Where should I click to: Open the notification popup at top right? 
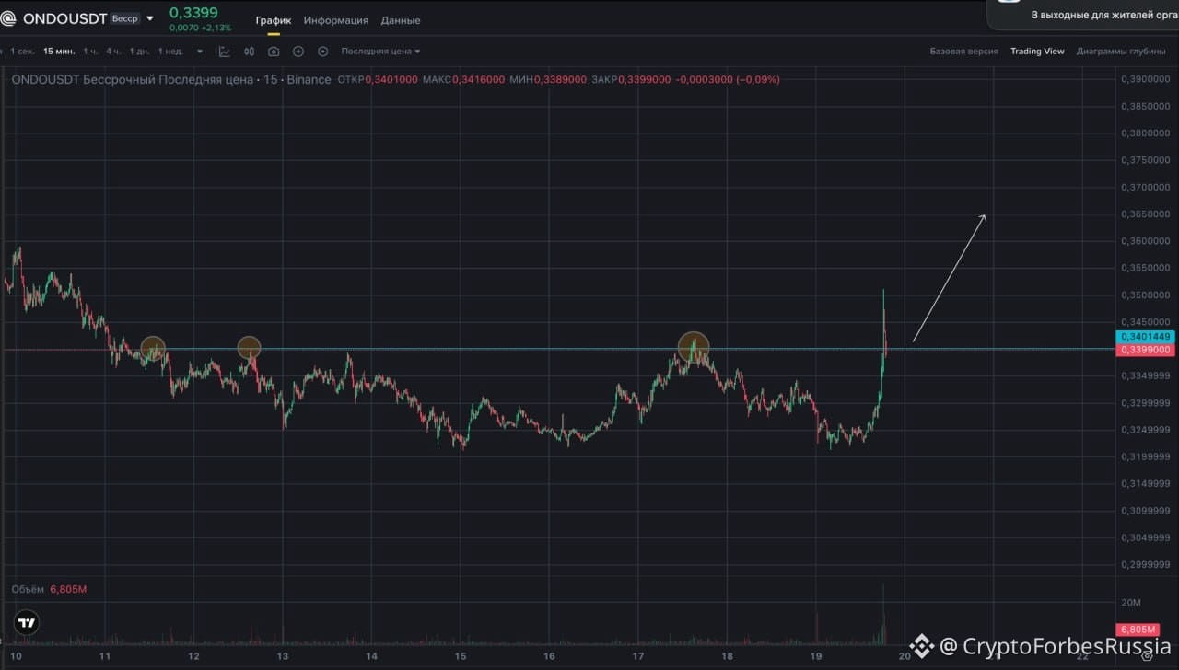click(1082, 15)
